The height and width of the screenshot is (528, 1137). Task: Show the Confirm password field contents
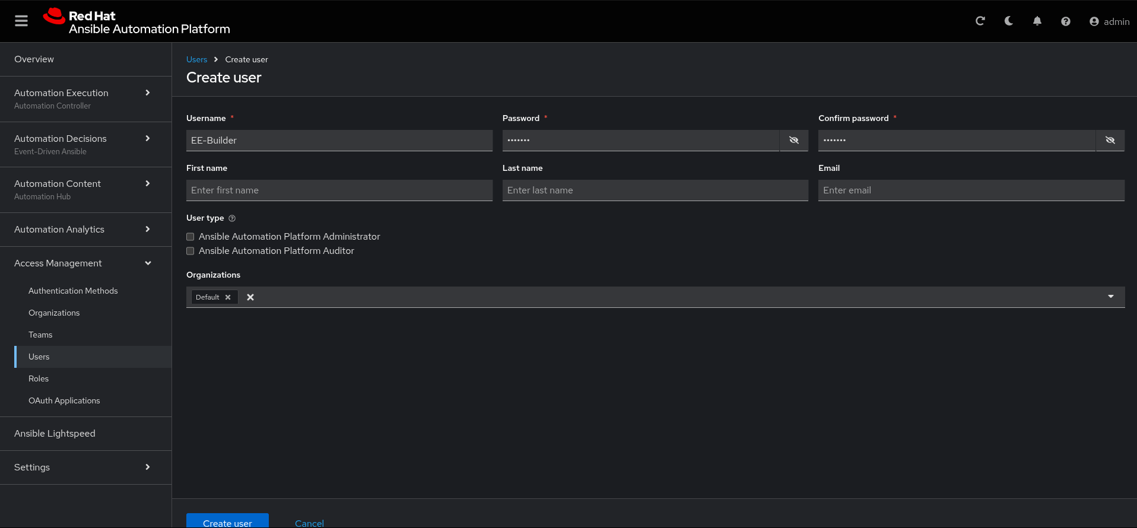pyautogui.click(x=1110, y=141)
